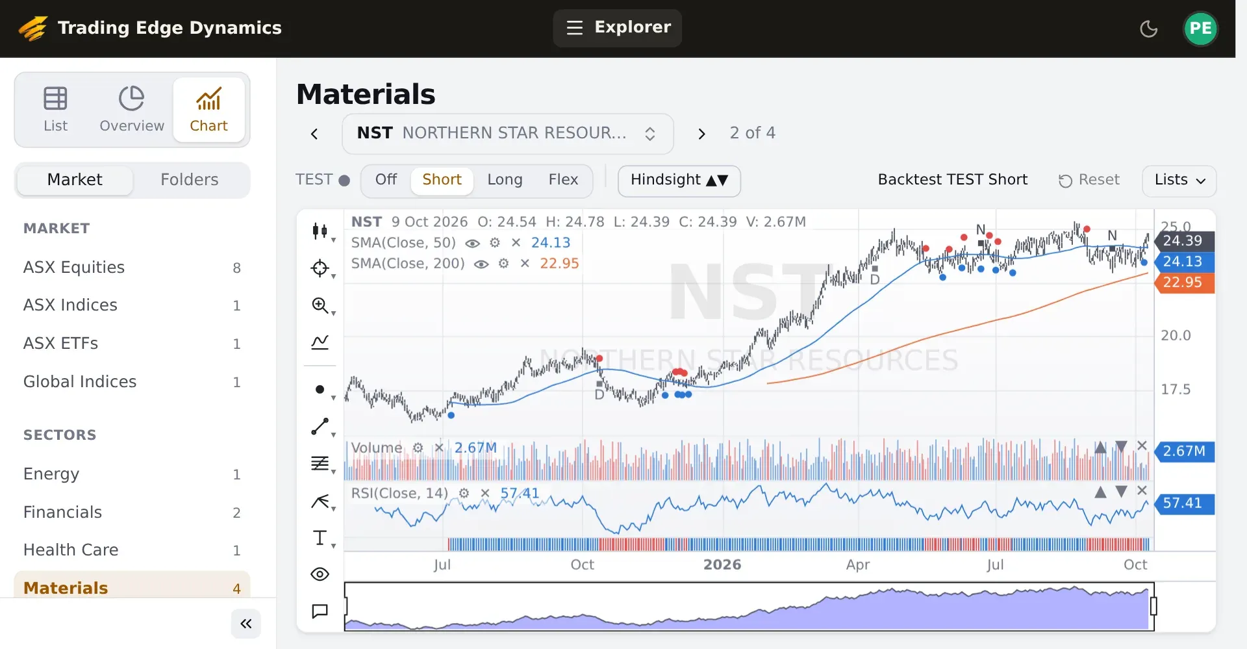Open the Explorer menu
Screen dimensions: 1247x649
[x=618, y=28]
